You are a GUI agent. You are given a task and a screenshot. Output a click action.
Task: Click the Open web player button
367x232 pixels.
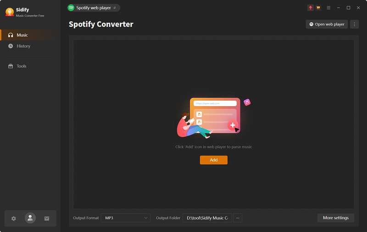click(327, 24)
